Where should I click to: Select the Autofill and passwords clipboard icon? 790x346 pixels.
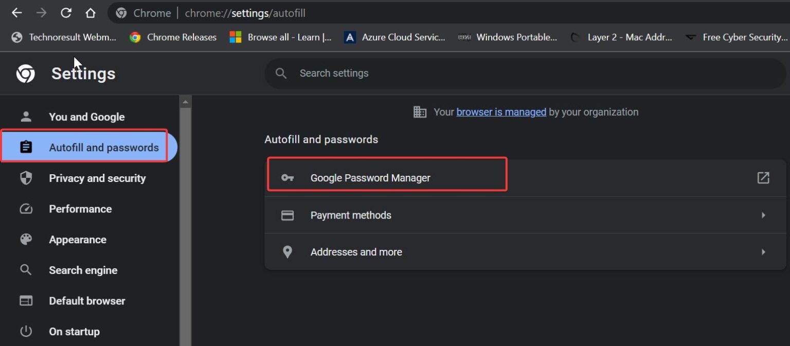(x=26, y=147)
